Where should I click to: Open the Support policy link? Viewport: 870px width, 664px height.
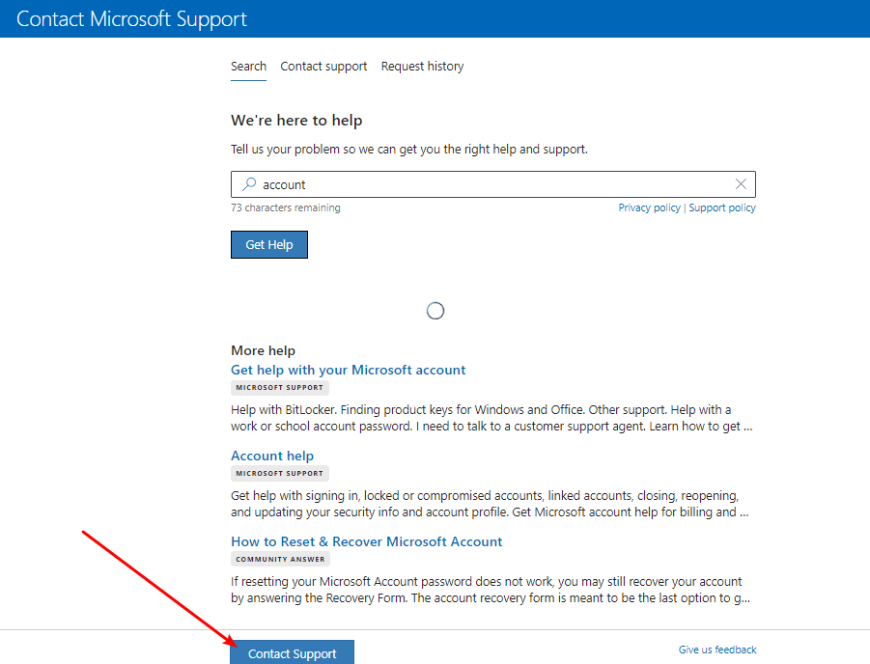(x=722, y=207)
